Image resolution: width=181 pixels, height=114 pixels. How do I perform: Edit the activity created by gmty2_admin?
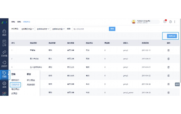click(x=169, y=93)
